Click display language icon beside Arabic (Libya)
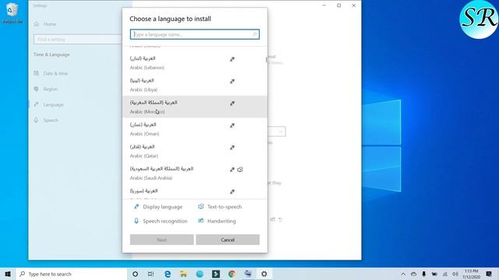The height and width of the screenshot is (280, 499). (232, 81)
